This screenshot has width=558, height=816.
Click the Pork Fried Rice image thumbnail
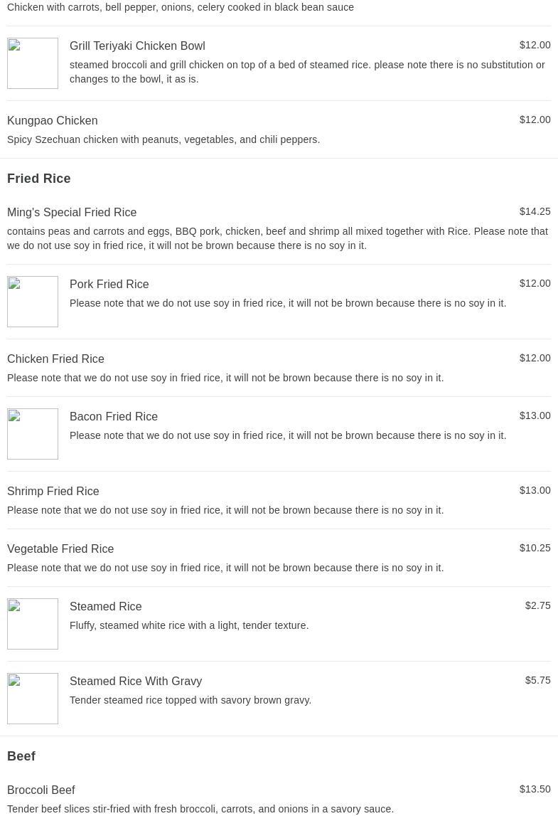[32, 302]
